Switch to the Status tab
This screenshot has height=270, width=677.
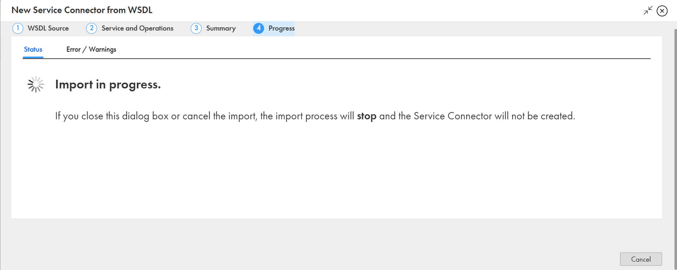[33, 49]
